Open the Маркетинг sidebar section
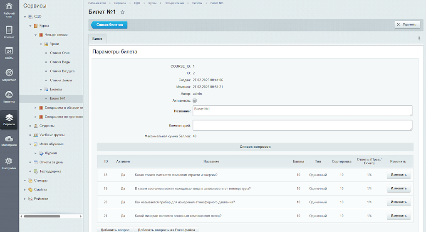426x232 pixels. pyautogui.click(x=9, y=75)
